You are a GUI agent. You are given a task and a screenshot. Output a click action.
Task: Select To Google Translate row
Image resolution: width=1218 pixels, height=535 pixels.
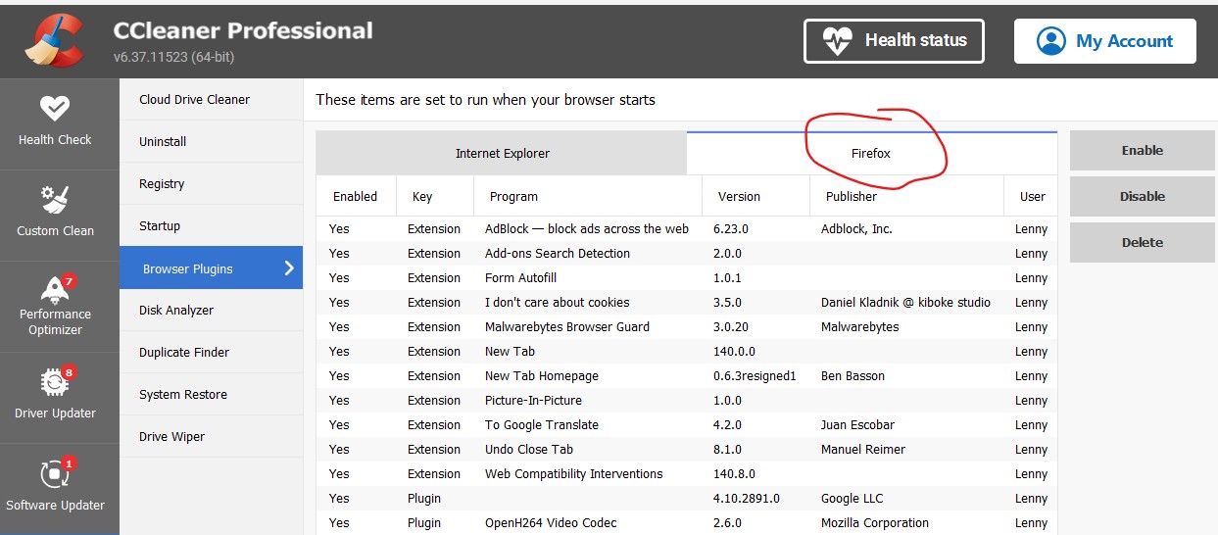click(x=687, y=425)
